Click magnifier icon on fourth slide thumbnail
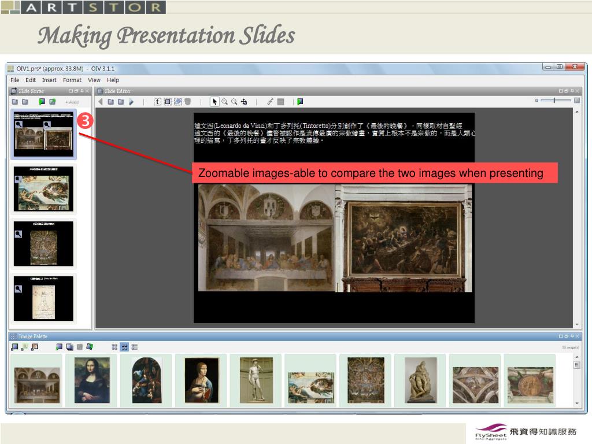The image size is (592, 444). pyautogui.click(x=18, y=289)
